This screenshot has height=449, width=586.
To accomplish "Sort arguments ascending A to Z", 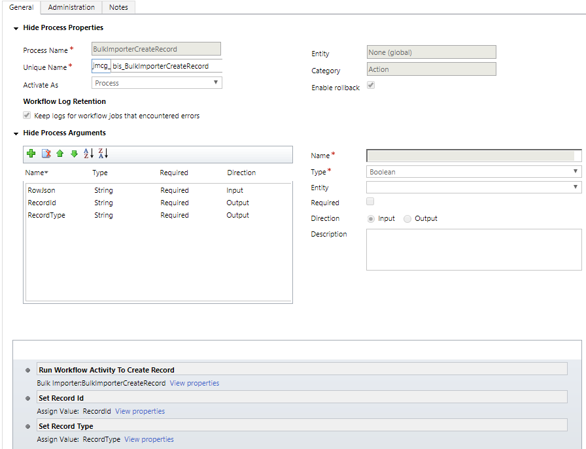I will pos(88,154).
